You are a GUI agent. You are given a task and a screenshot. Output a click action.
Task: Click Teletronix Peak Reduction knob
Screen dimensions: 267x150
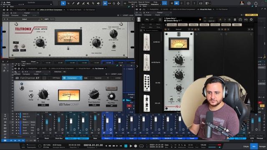[96, 42]
